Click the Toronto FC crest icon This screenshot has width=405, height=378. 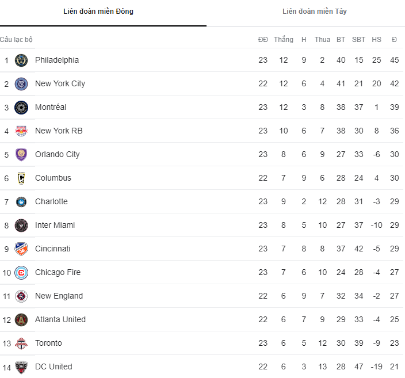[21, 343]
